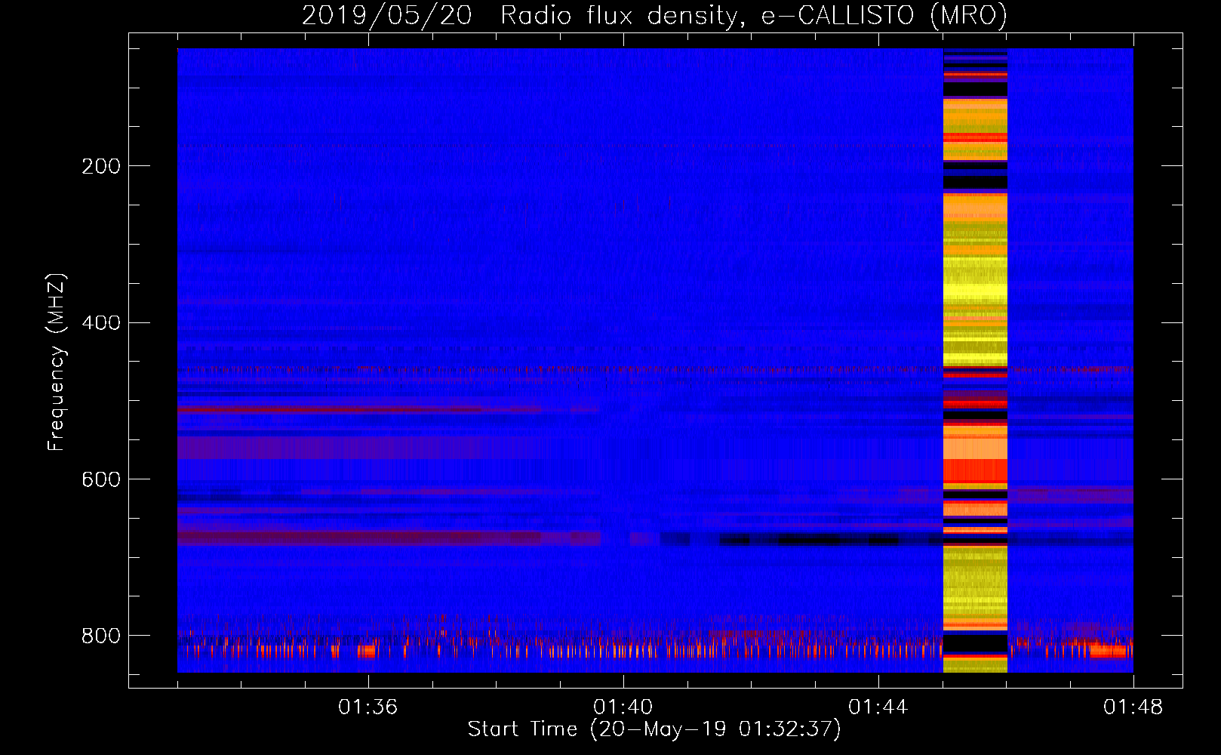Click the 800 frequency tick label

[101, 636]
